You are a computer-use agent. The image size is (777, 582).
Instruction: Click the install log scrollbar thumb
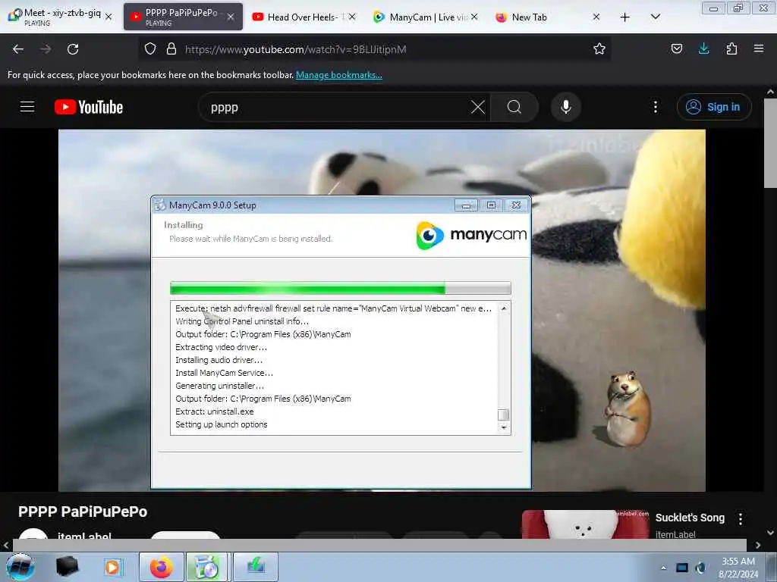click(x=504, y=415)
